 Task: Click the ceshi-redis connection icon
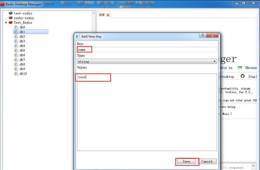[11, 18]
